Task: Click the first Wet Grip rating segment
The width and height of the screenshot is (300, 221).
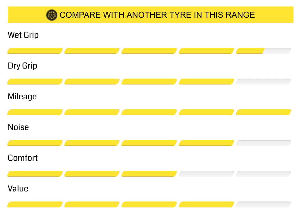Action: [35, 51]
